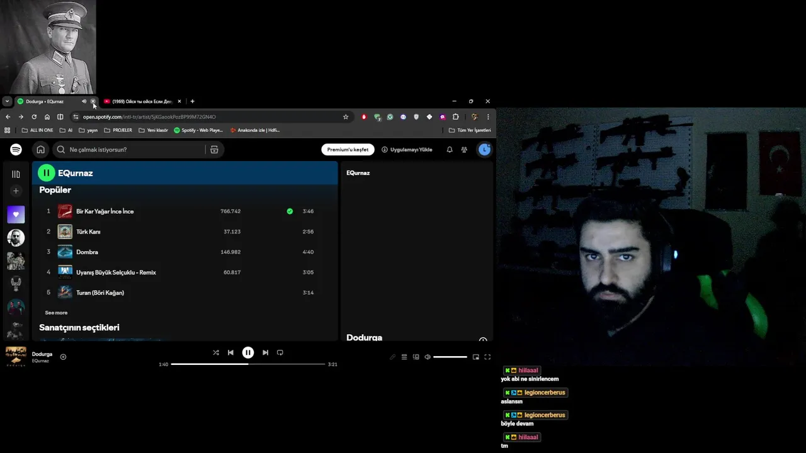The image size is (806, 453).
Task: Expand popular list with See more
Action: (56, 313)
